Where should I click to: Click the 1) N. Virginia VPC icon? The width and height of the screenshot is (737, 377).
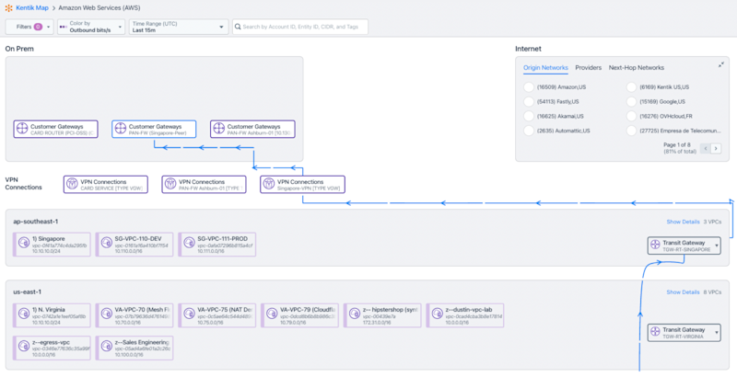[x=24, y=314]
